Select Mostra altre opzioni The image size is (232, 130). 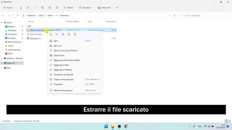(x=75, y=90)
